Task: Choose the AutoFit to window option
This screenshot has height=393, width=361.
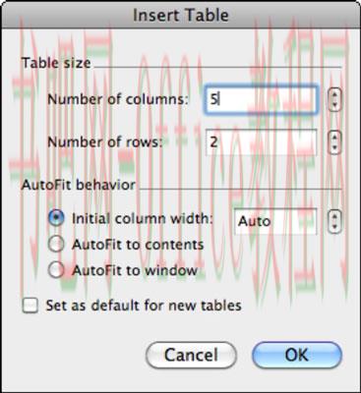Action: 56,270
